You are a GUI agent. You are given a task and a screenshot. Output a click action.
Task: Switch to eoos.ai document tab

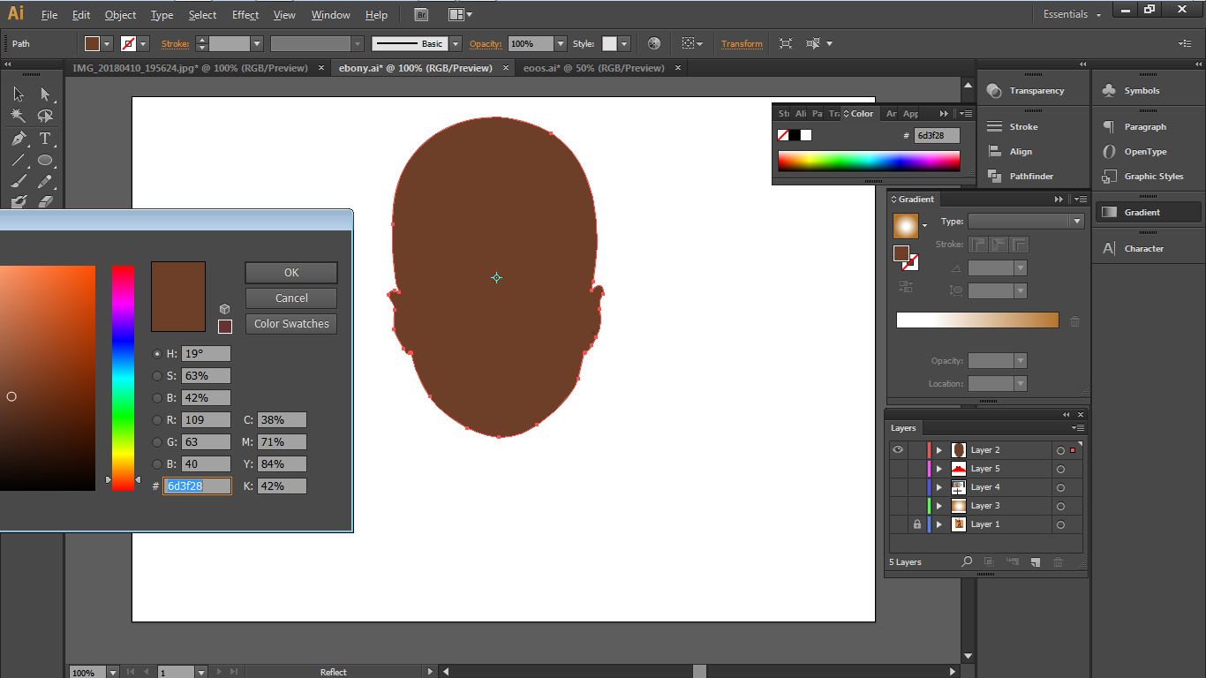(x=592, y=68)
